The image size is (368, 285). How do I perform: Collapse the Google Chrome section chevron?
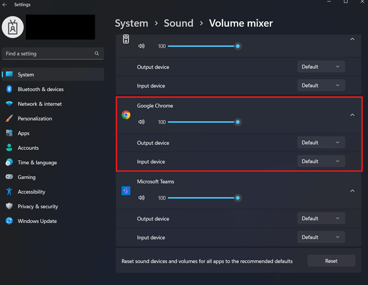click(352, 115)
